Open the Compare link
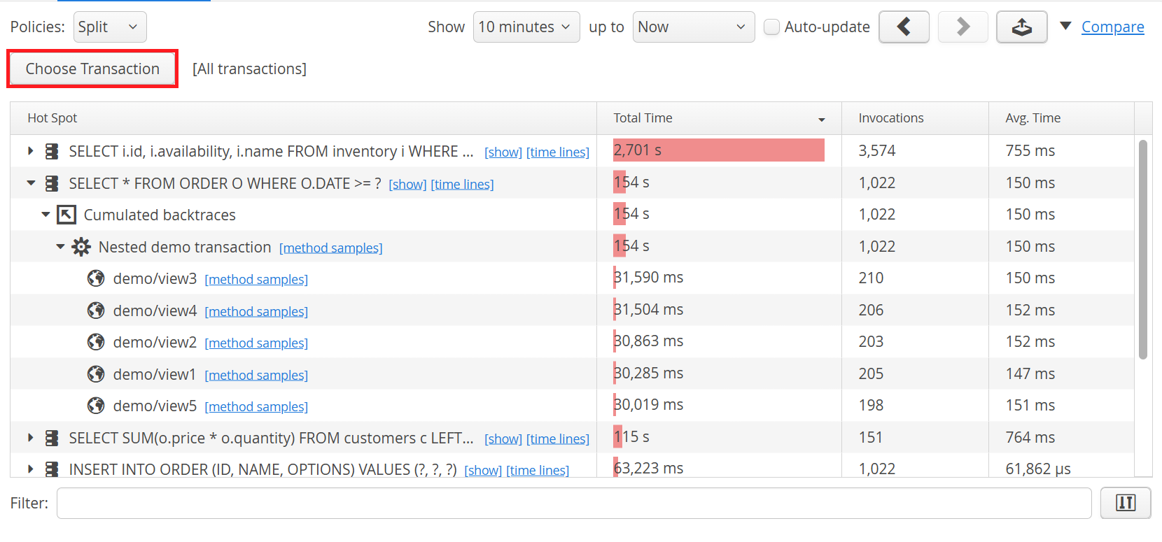1162x542 pixels. (x=1112, y=27)
